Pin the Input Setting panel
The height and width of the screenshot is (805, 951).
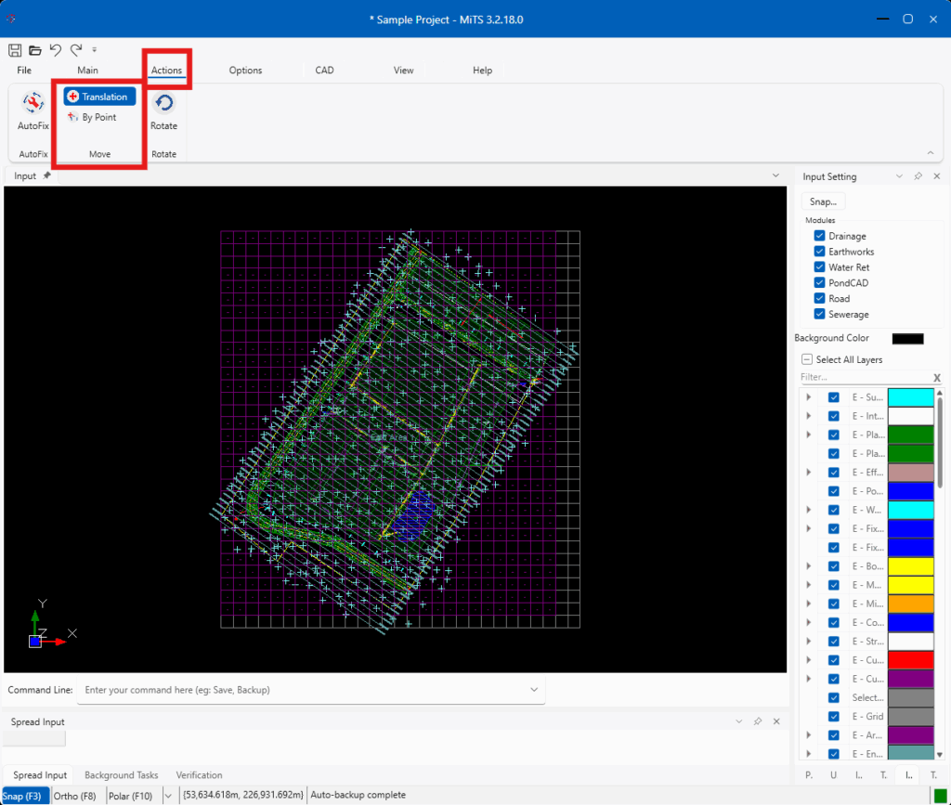[918, 176]
